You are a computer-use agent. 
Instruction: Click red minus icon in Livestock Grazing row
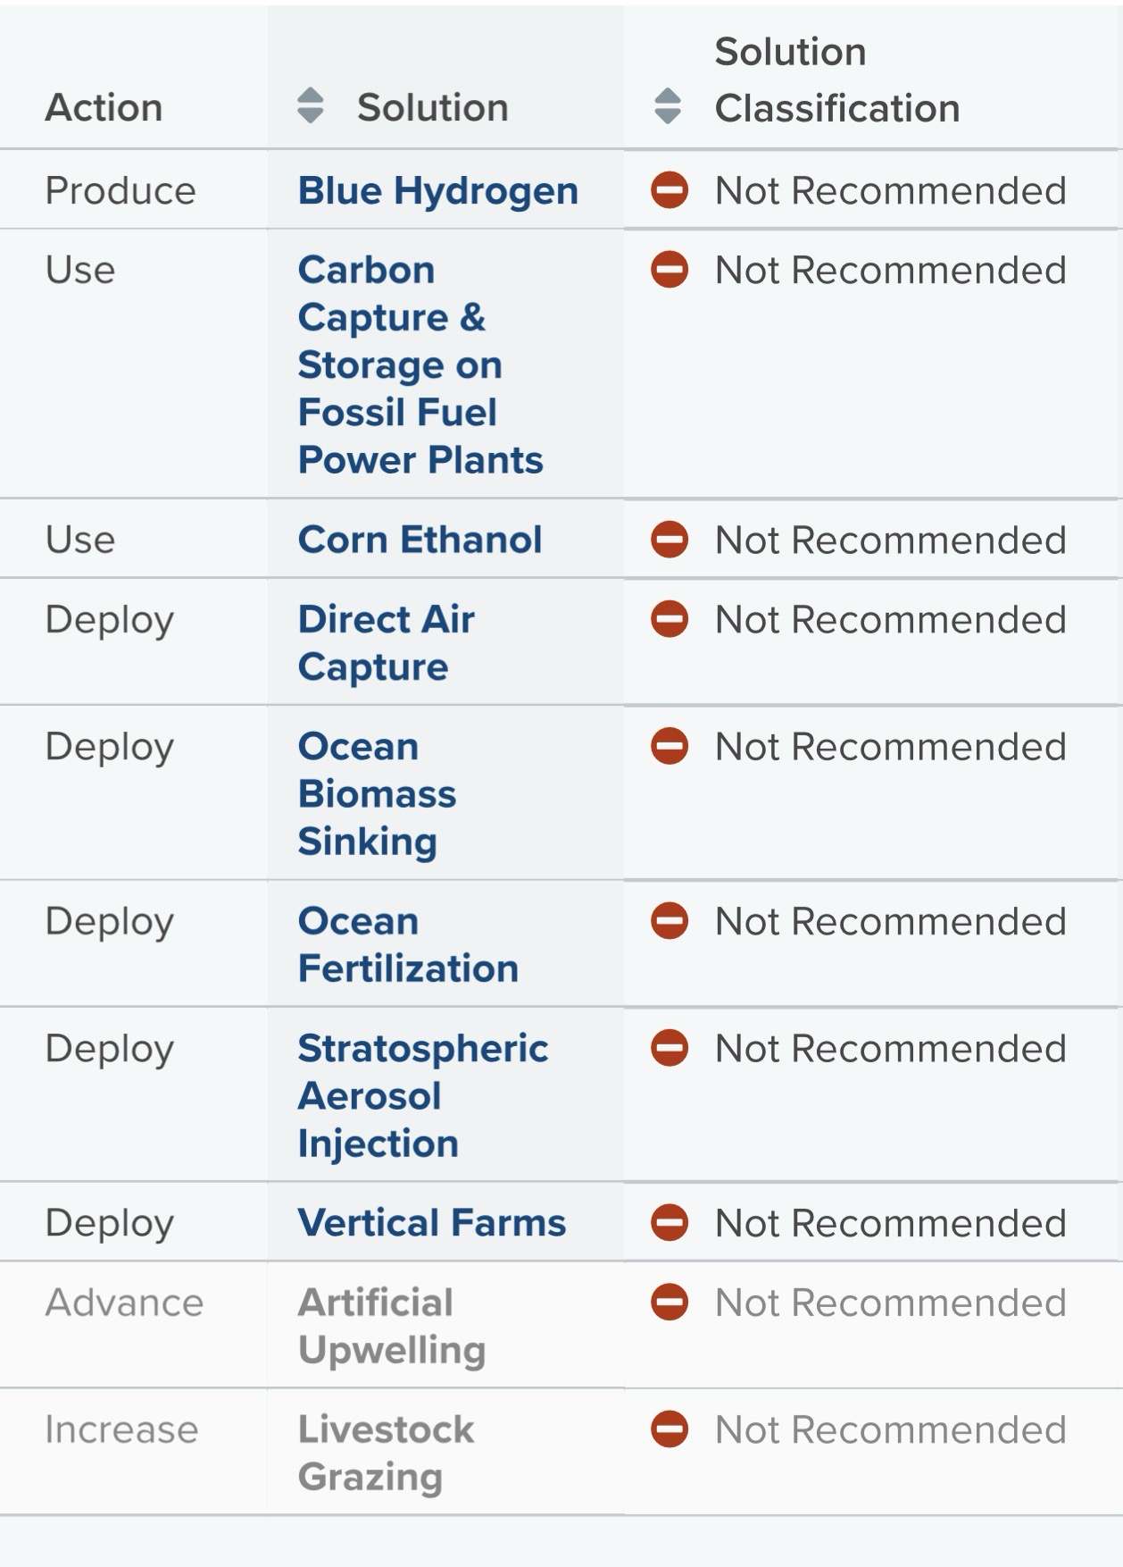(670, 1429)
